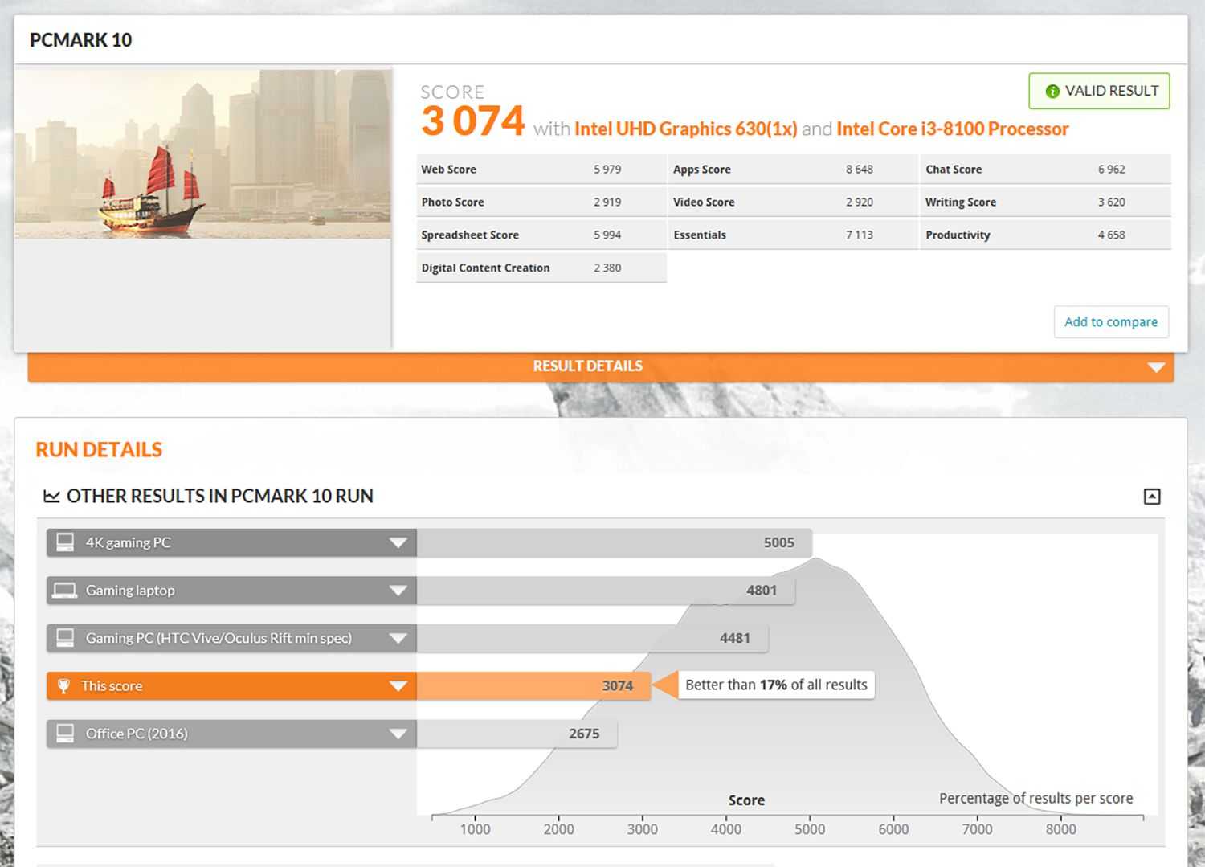Viewport: 1205px width, 867px height.
Task: Open the Intel UHD Graphics 630 link
Action: click(685, 129)
